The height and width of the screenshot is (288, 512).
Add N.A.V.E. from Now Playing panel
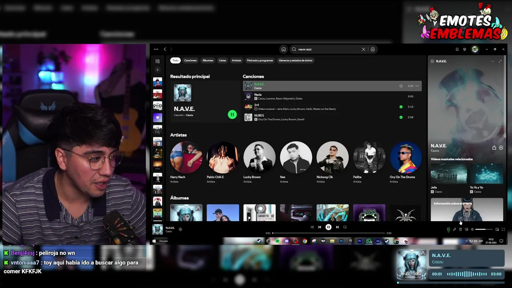tap(501, 148)
